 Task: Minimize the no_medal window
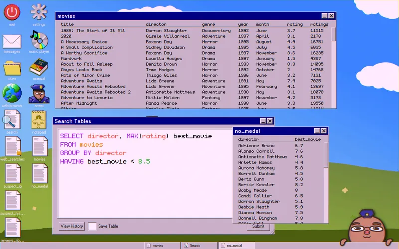[x=317, y=131]
